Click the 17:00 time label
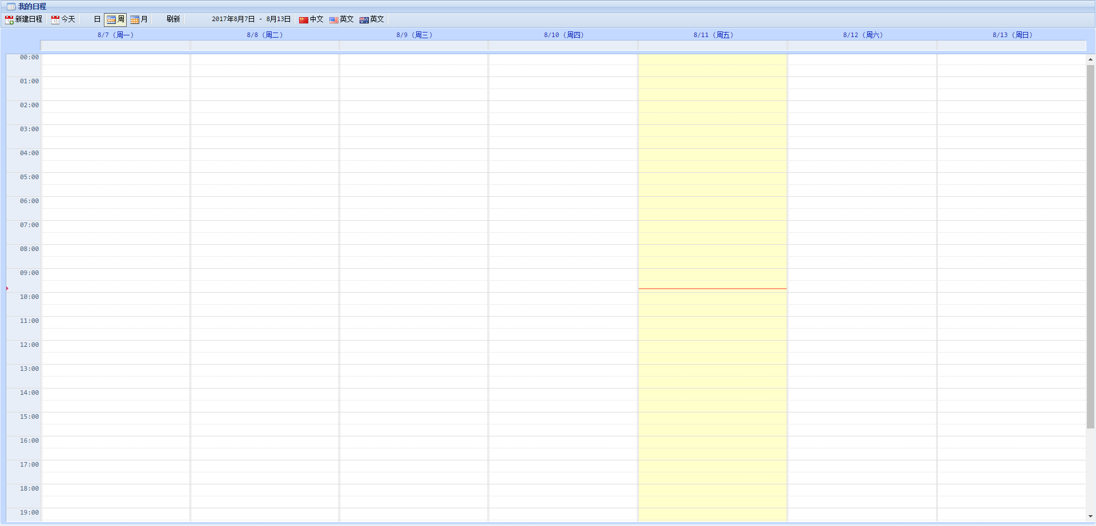 [29, 464]
